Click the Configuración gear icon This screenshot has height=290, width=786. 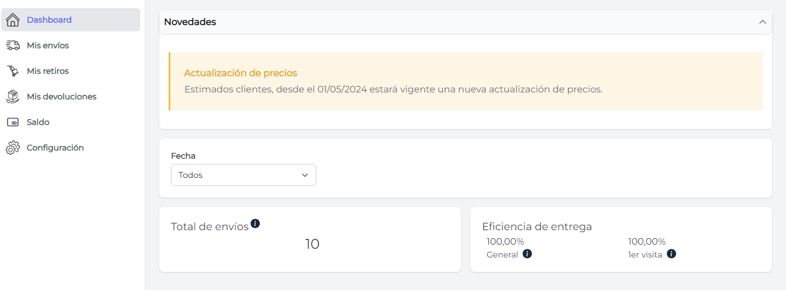pos(13,148)
